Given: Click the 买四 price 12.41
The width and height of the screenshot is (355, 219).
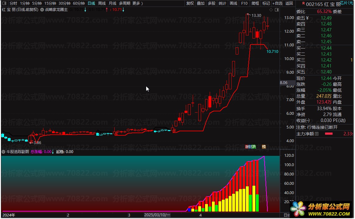Looking at the screenshot, I should point(326,66).
